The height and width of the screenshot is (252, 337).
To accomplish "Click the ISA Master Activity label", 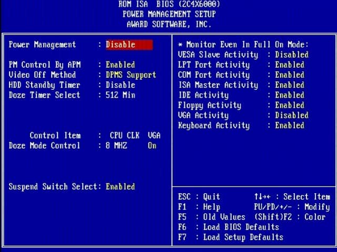I will (218, 85).
